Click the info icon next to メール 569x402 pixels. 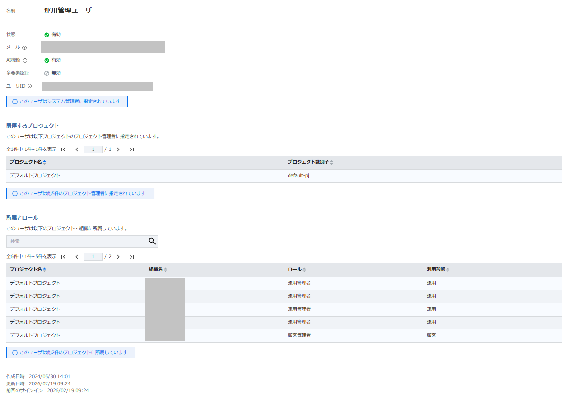[x=24, y=47]
